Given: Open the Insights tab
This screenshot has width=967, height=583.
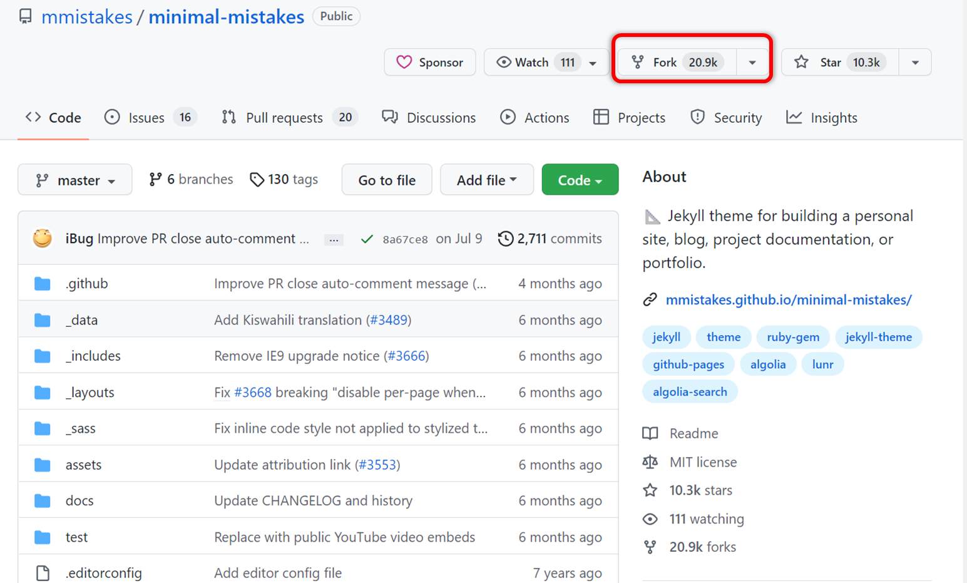Looking at the screenshot, I should [822, 118].
